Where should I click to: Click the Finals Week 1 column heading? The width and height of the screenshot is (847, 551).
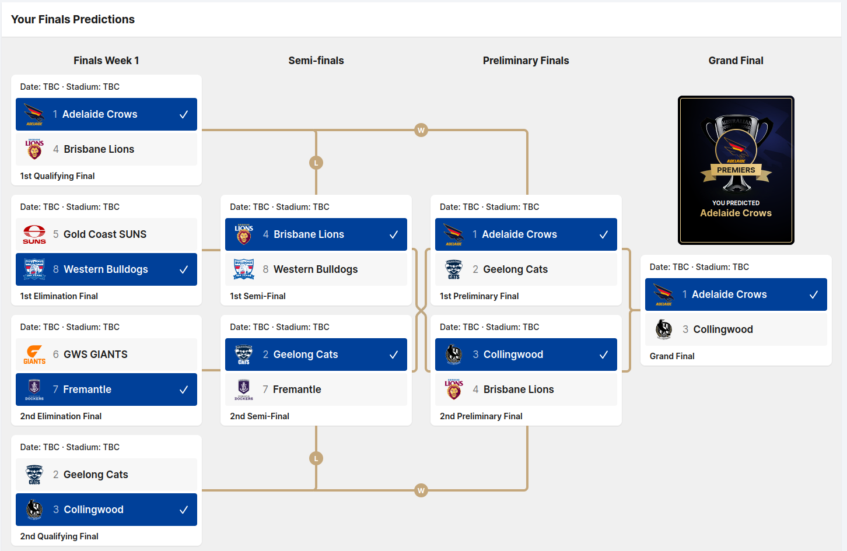pyautogui.click(x=106, y=61)
